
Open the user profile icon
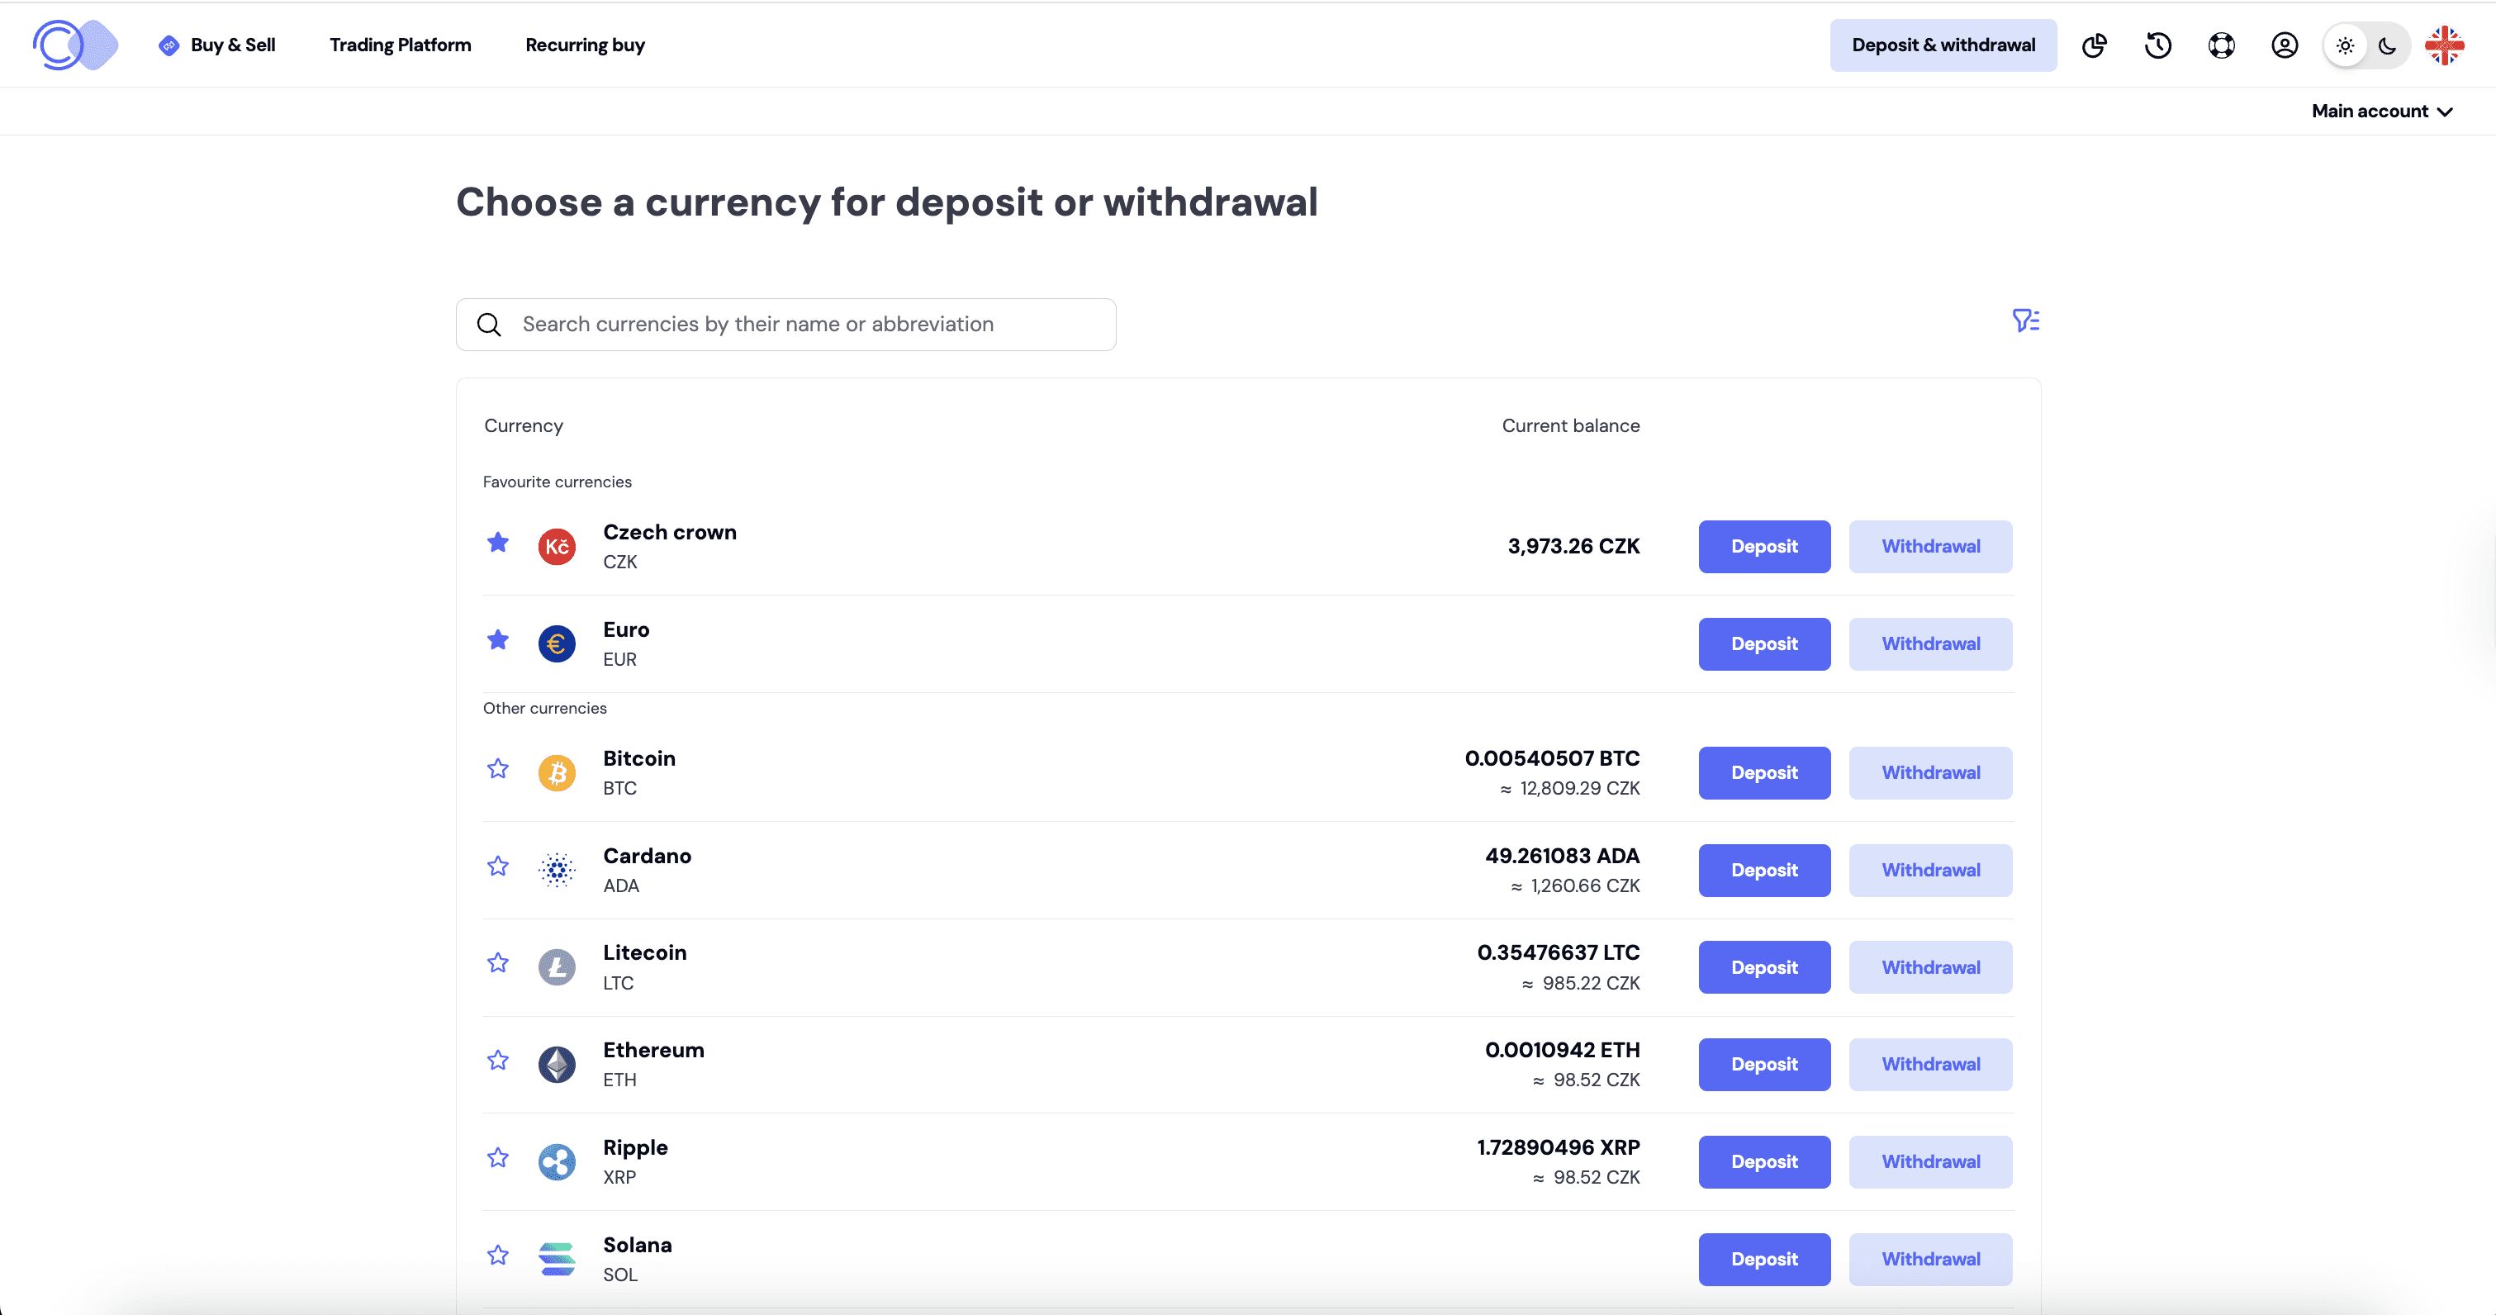[x=2284, y=45]
